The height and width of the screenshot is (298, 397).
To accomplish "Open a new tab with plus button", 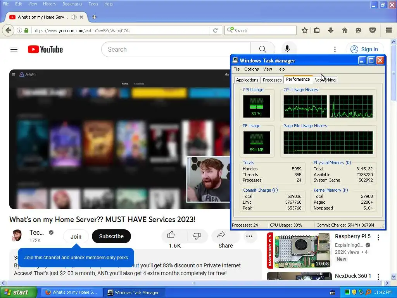I will [x=94, y=17].
